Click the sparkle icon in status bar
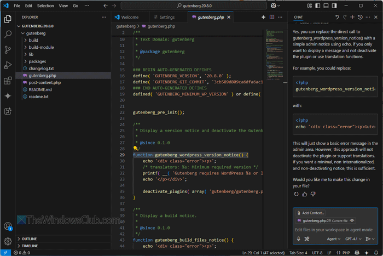Screen dimensions: 383x256 click(x=367, y=253)
